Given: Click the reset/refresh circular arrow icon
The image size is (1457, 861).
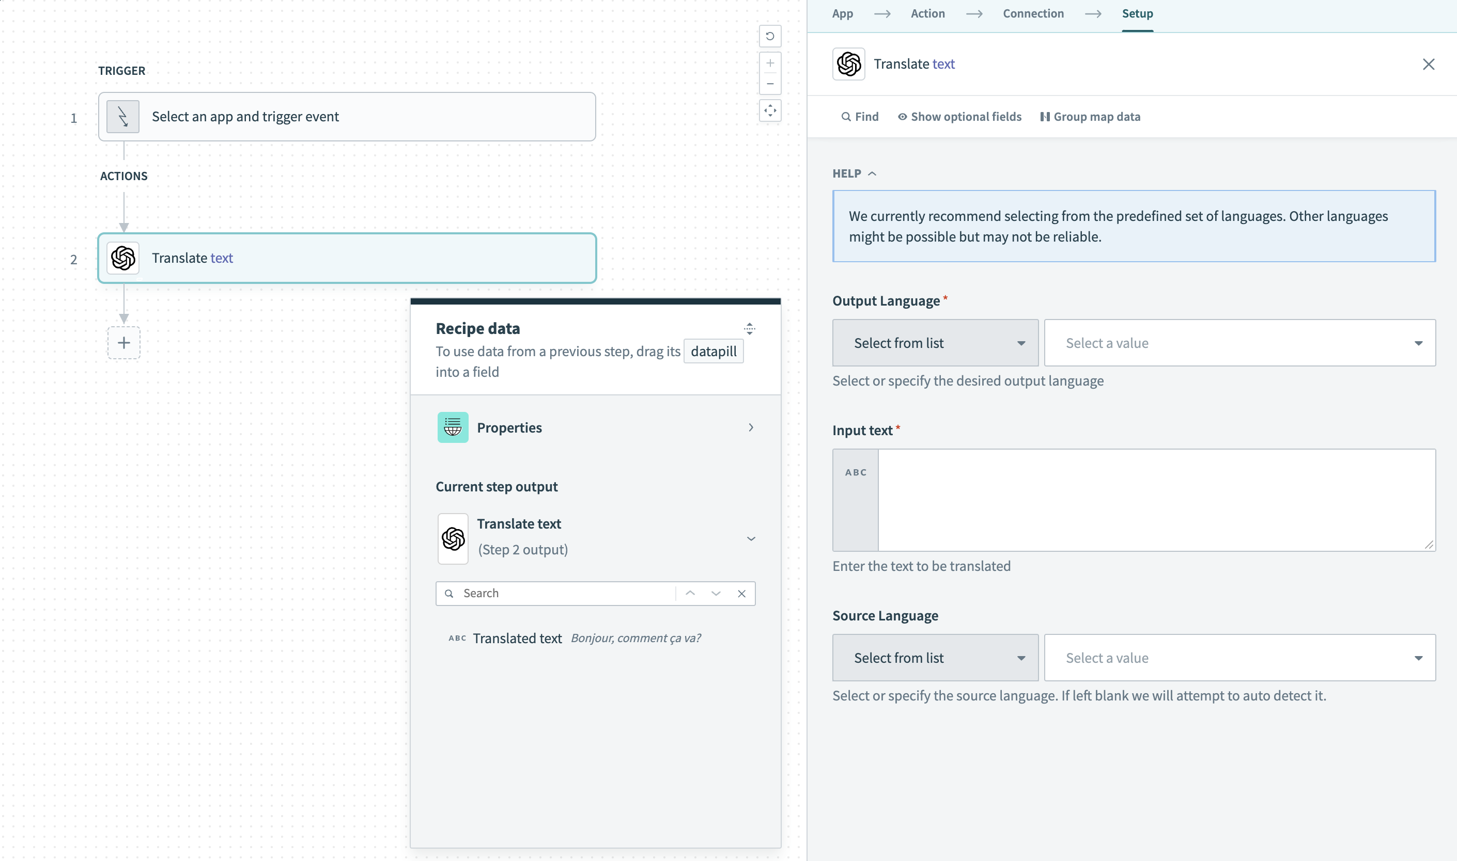Looking at the screenshot, I should pos(769,36).
